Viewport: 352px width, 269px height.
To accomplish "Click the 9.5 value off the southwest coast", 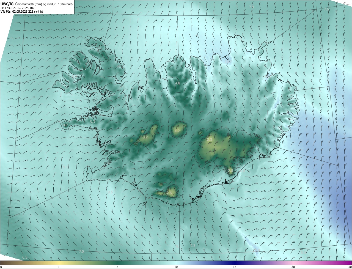I will (x=110, y=192).
